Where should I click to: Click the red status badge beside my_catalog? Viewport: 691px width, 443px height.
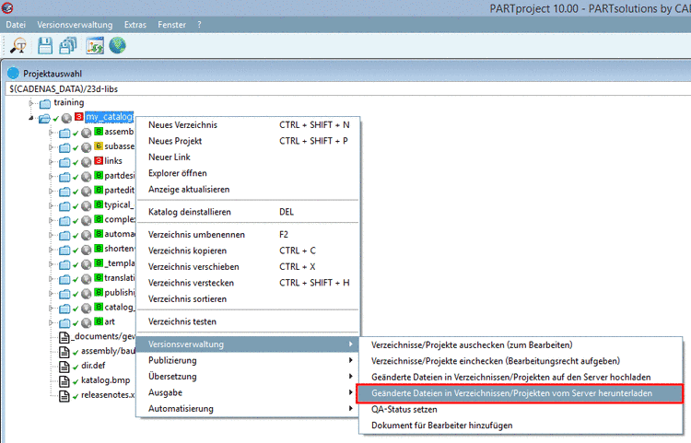(78, 117)
